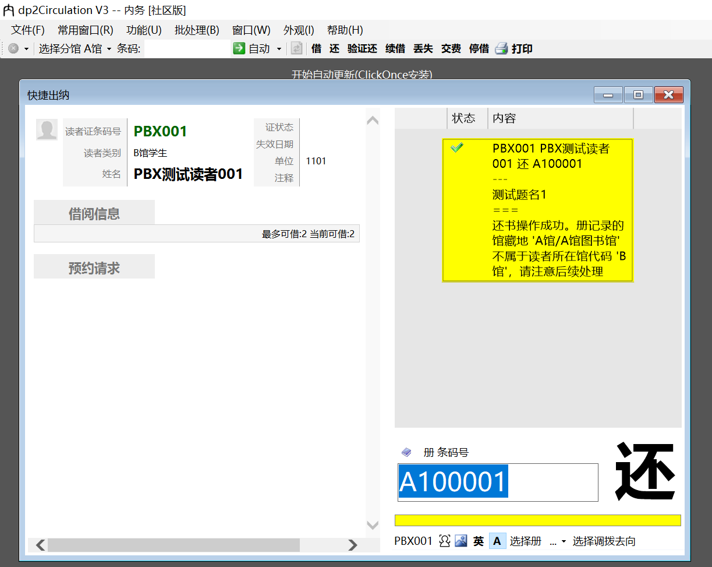
Task: Open the 窗口(W) menu
Action: point(251,30)
